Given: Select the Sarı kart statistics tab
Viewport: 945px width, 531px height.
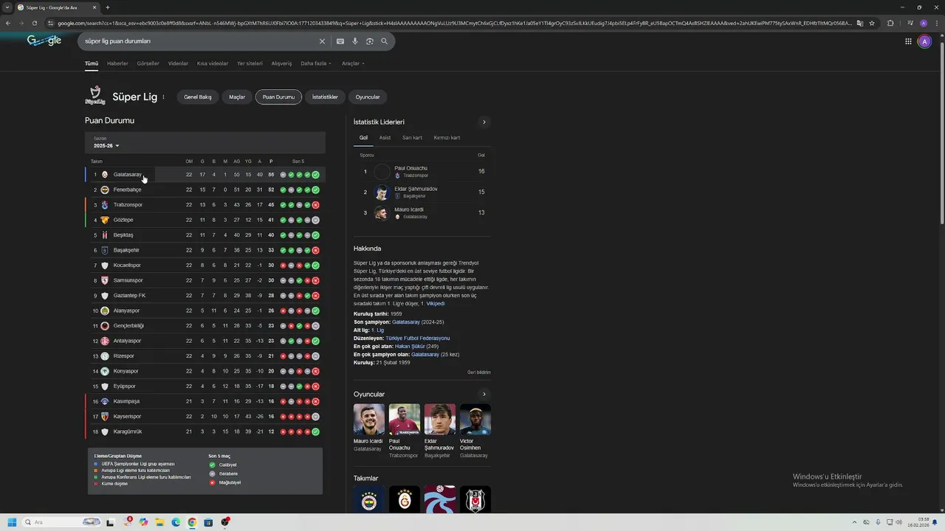Looking at the screenshot, I should [x=412, y=138].
